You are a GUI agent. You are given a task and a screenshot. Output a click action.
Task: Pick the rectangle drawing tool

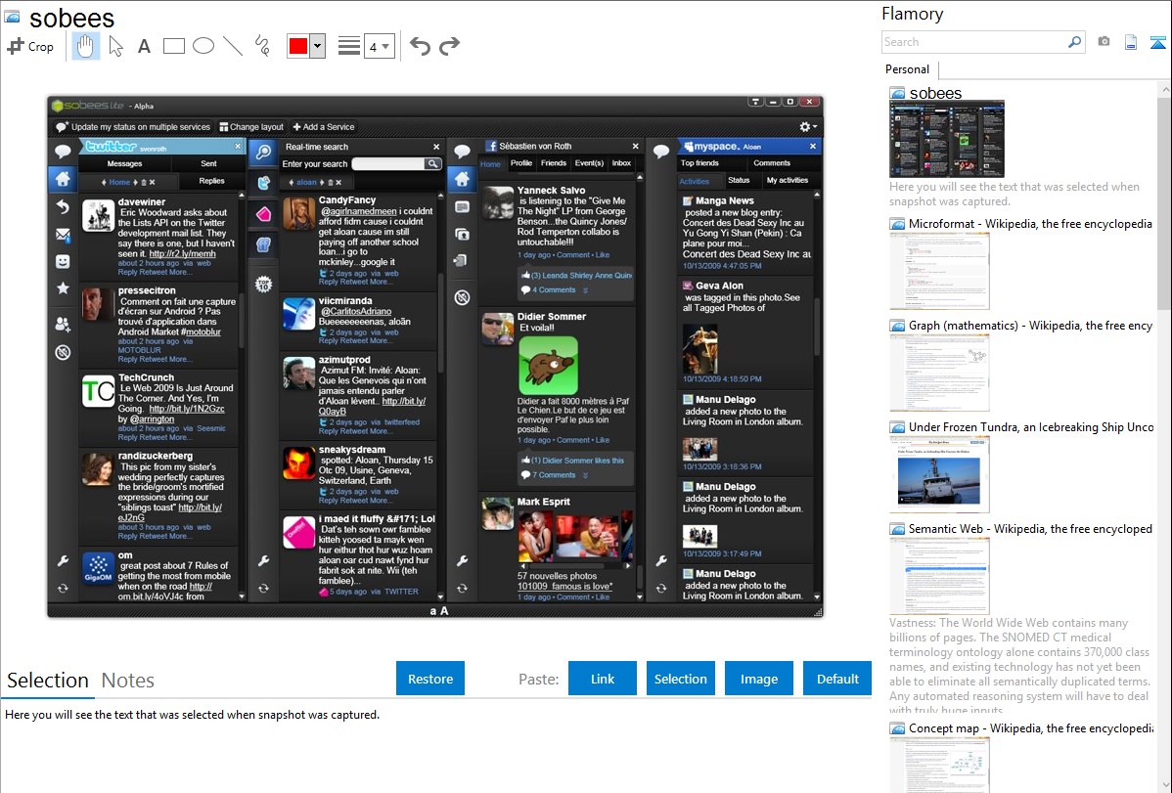click(173, 46)
